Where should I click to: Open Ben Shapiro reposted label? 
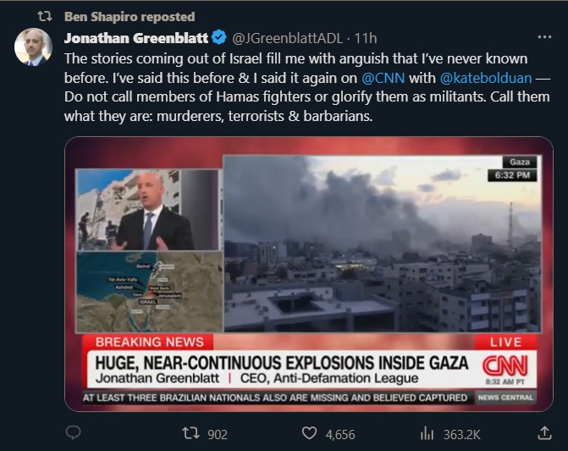(x=130, y=17)
